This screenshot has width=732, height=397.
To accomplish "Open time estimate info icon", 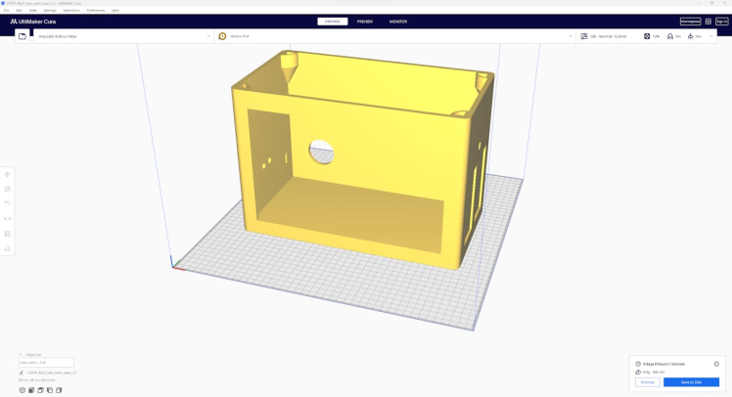I will [x=716, y=364].
